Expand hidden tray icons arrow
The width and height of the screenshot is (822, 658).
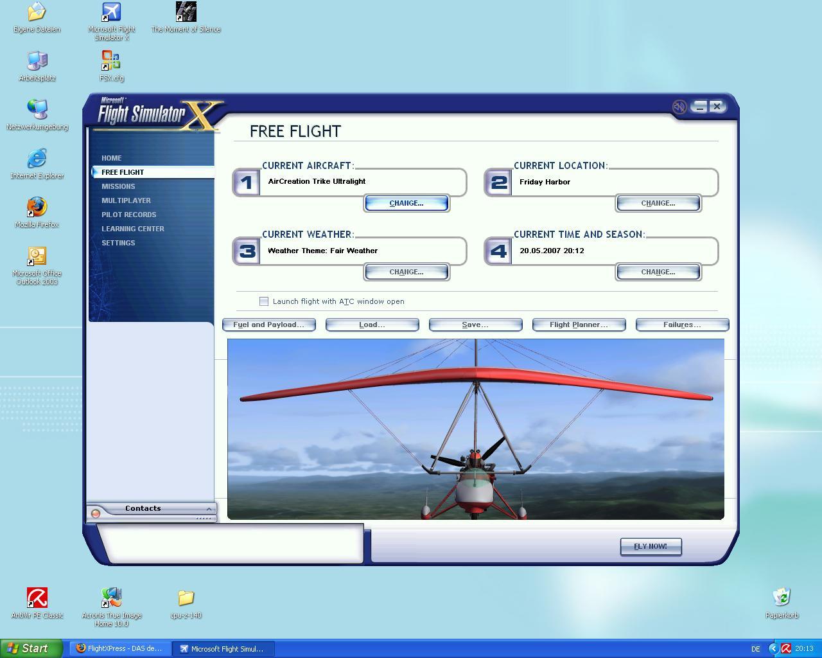pyautogui.click(x=773, y=648)
